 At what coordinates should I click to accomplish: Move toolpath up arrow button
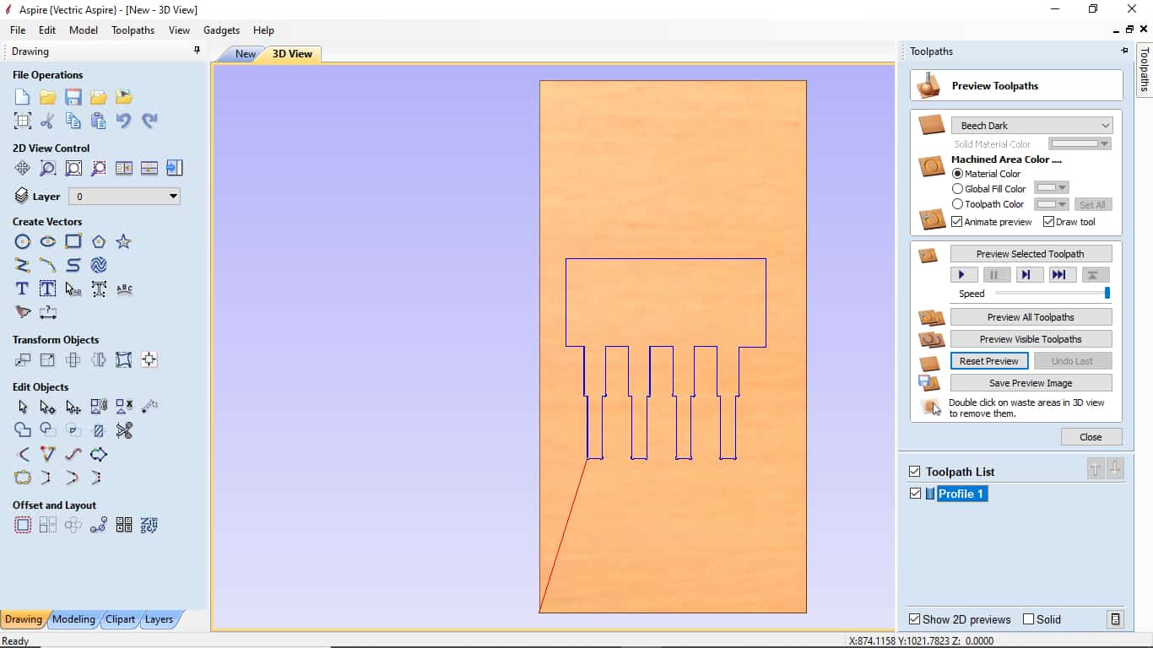(x=1096, y=469)
